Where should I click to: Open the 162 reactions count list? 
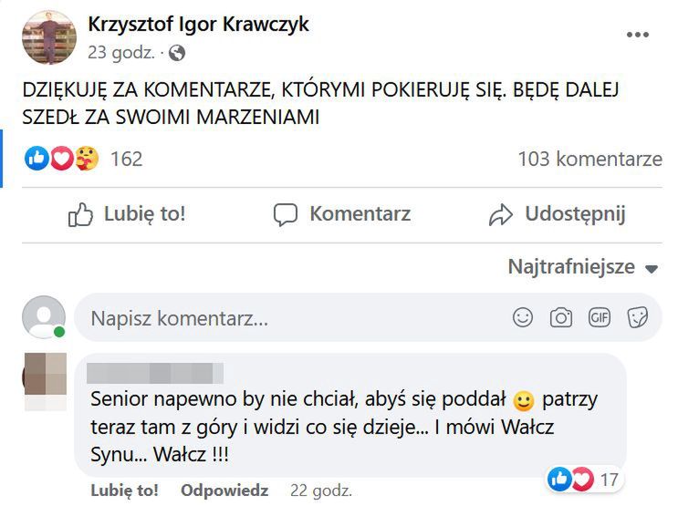click(126, 159)
